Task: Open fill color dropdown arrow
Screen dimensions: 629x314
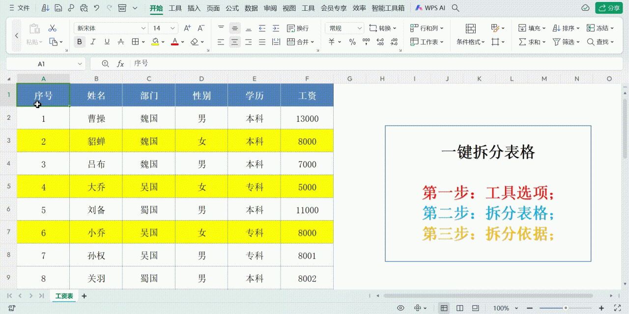Action: (x=163, y=42)
